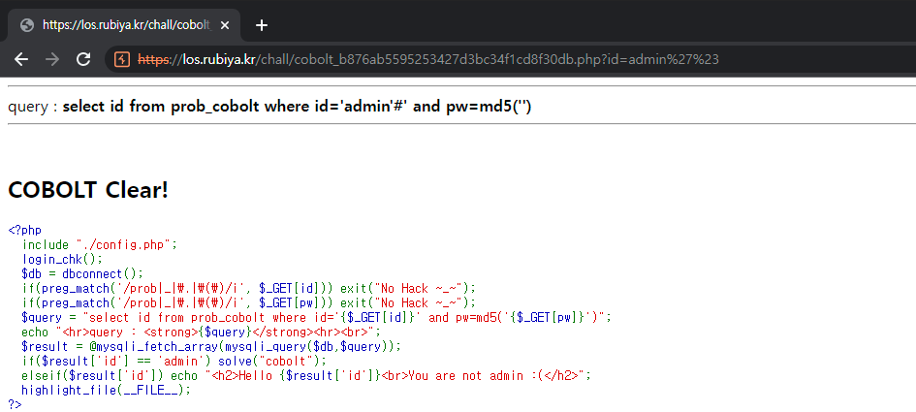Click the '$query = "select id from prob_cobolt' line
Viewport: 916px width, 412px height.
(x=317, y=317)
